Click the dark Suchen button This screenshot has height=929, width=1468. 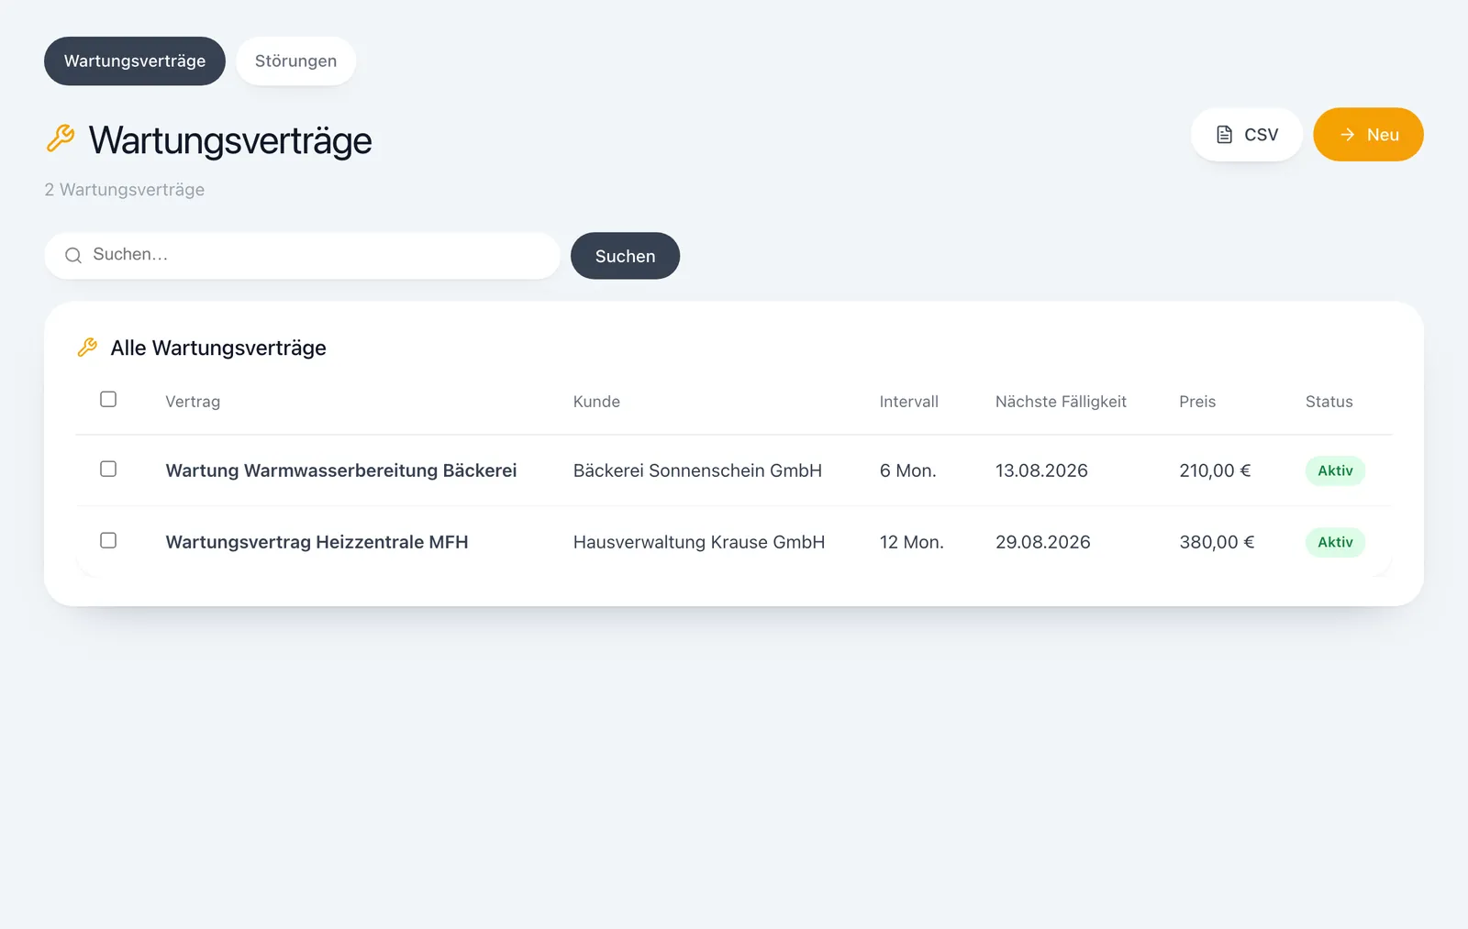coord(625,256)
